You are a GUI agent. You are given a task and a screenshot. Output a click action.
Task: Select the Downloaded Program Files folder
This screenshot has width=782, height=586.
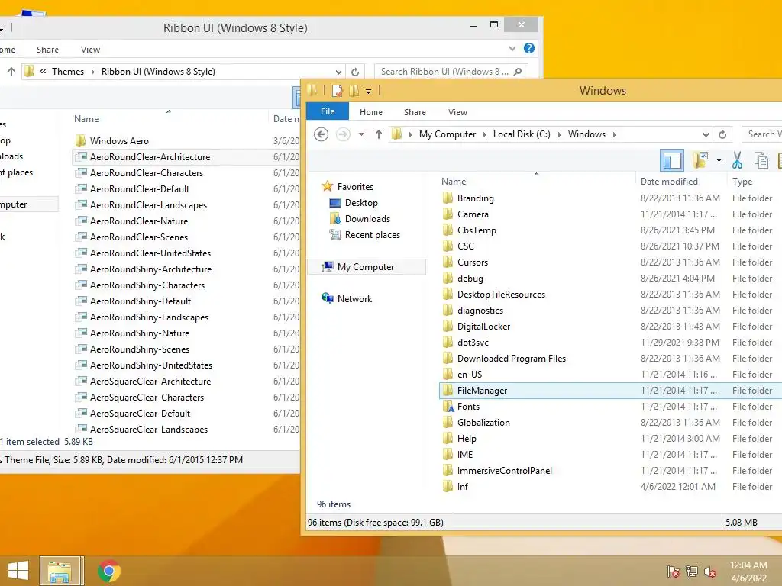pyautogui.click(x=511, y=359)
